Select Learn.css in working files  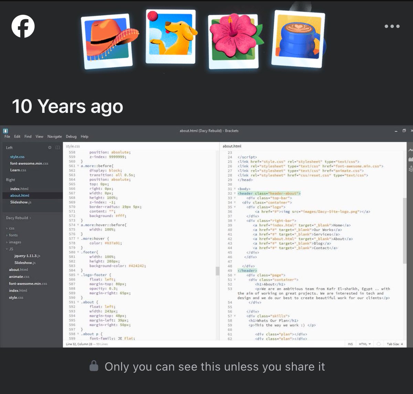click(18, 170)
